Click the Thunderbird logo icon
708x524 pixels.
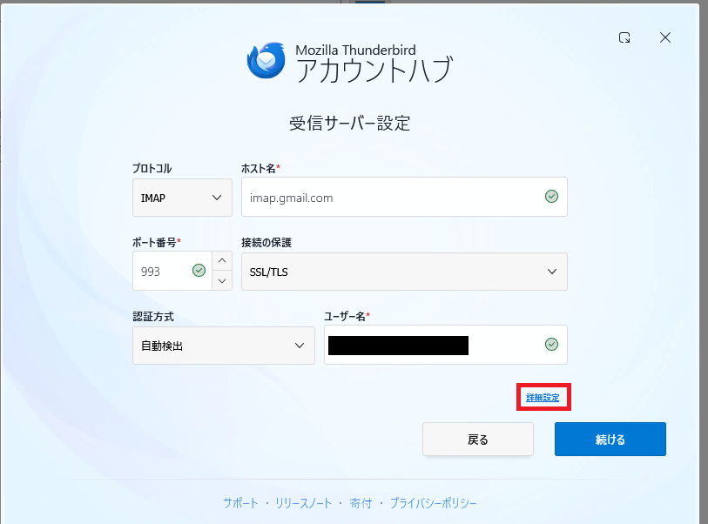(x=266, y=60)
